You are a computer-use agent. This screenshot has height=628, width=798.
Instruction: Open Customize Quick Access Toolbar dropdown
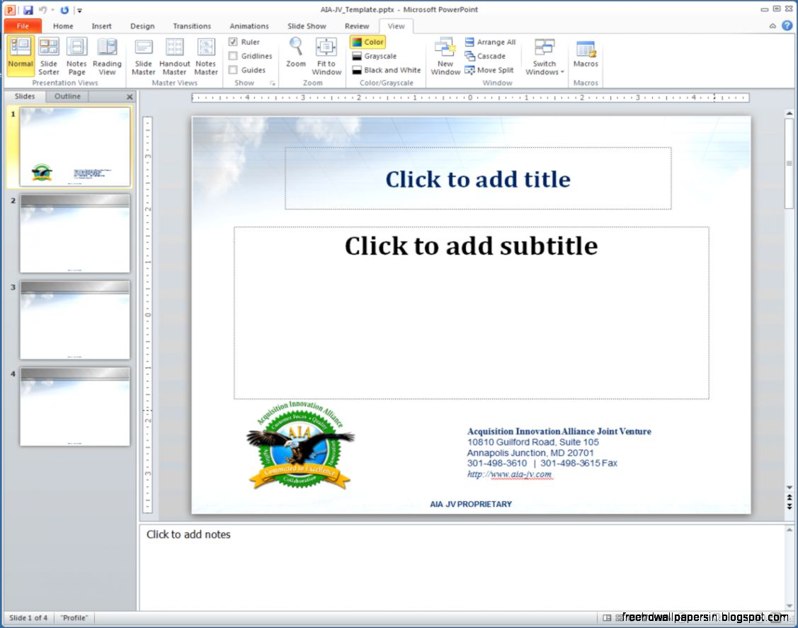pos(79,10)
